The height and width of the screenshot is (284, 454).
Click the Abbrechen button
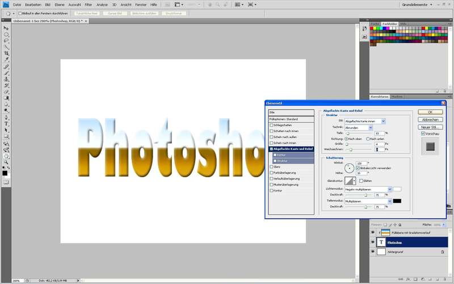430,120
